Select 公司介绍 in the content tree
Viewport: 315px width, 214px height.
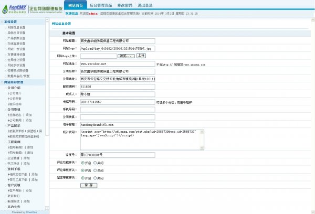click(x=14, y=88)
